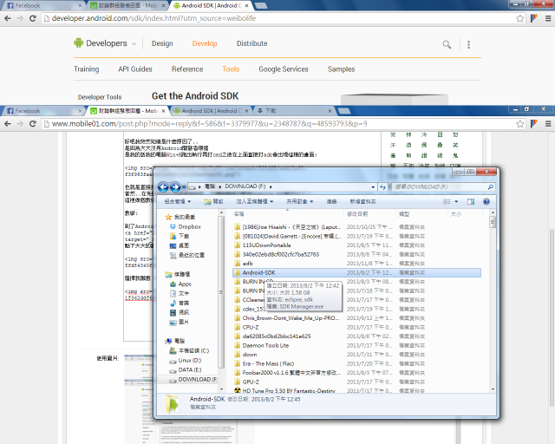Switch to the Downloads tab in mobile01 window
This screenshot has width=555, height=444.
[295, 111]
